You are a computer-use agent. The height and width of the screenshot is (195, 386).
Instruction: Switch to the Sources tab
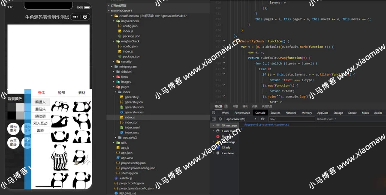(x=275, y=113)
